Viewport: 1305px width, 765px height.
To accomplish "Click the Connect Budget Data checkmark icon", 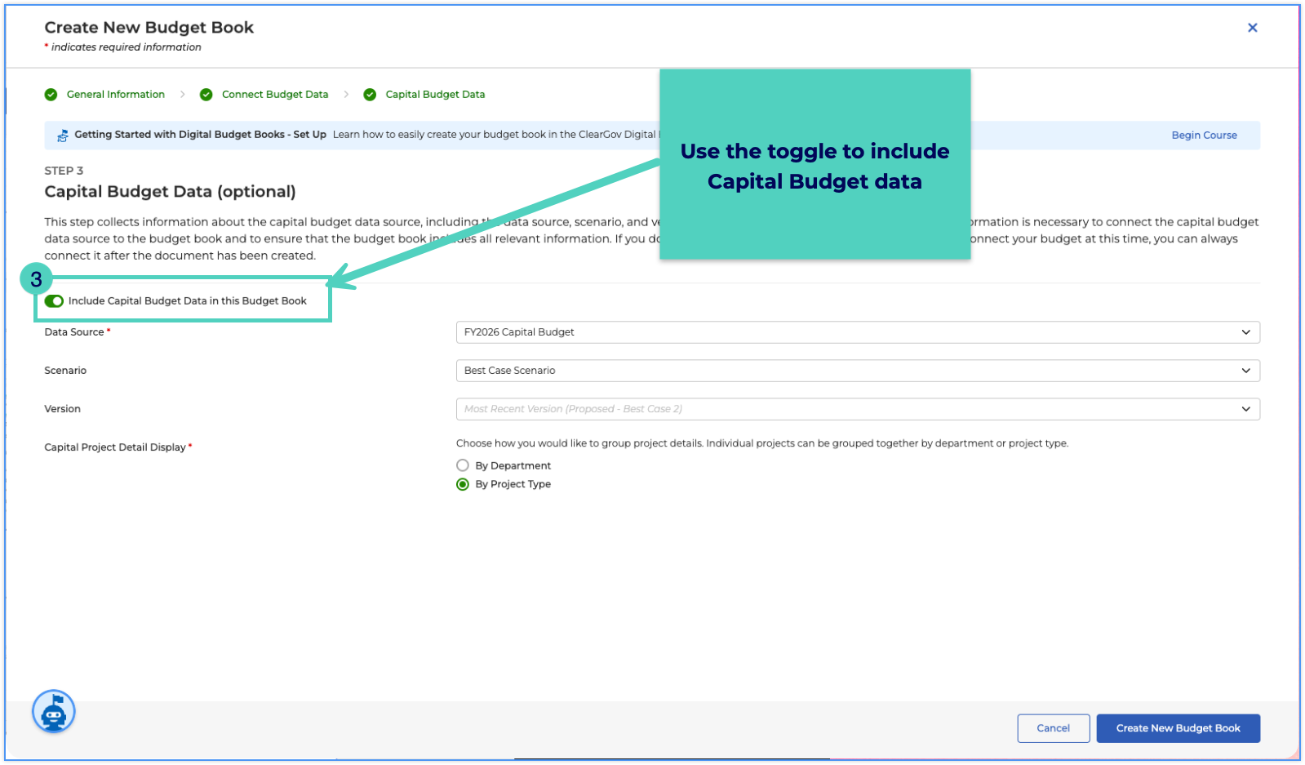I will pos(206,95).
